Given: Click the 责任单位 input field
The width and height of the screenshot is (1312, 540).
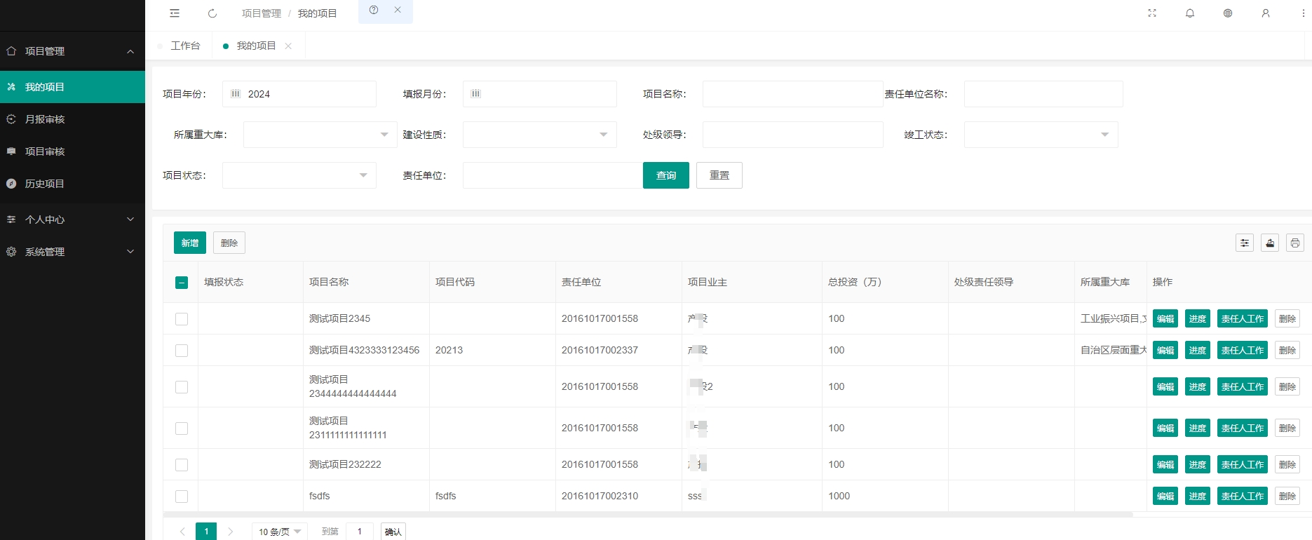Looking at the screenshot, I should click(x=553, y=175).
